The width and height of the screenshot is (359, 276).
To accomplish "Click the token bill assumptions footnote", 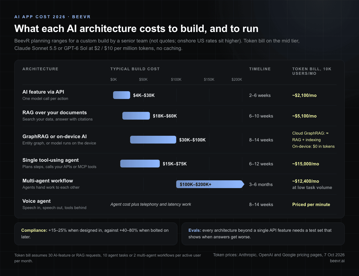I will [108, 258].
